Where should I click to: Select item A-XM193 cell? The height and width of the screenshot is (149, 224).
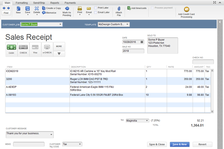click(x=38, y=95)
